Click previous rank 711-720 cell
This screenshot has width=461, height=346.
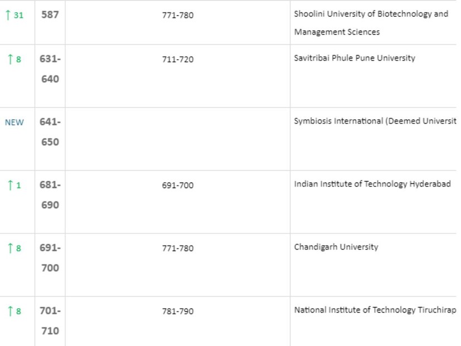click(x=178, y=59)
